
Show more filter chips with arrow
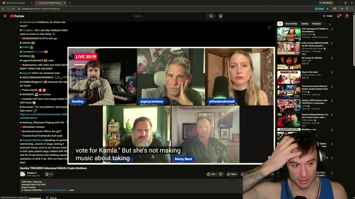pyautogui.click(x=330, y=24)
